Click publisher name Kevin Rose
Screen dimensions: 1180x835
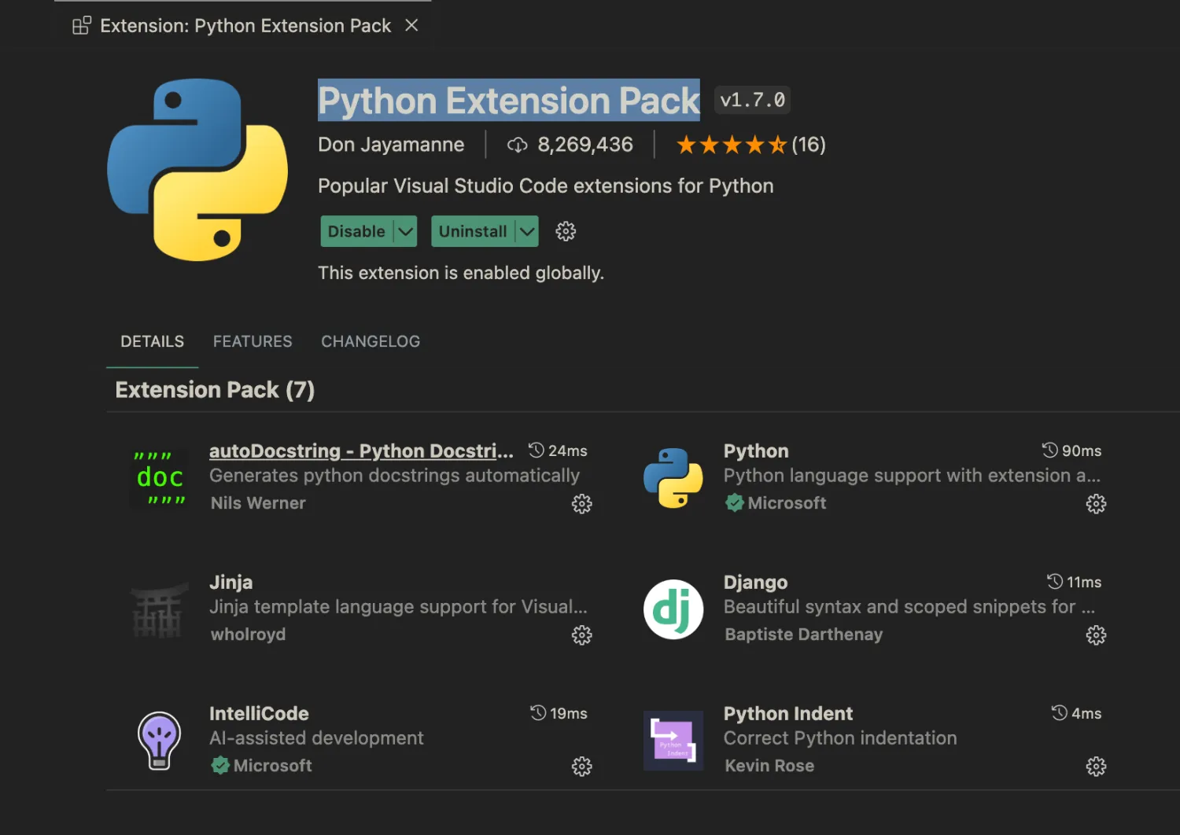(x=769, y=766)
